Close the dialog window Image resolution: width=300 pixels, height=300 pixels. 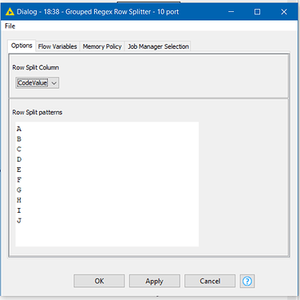click(284, 12)
